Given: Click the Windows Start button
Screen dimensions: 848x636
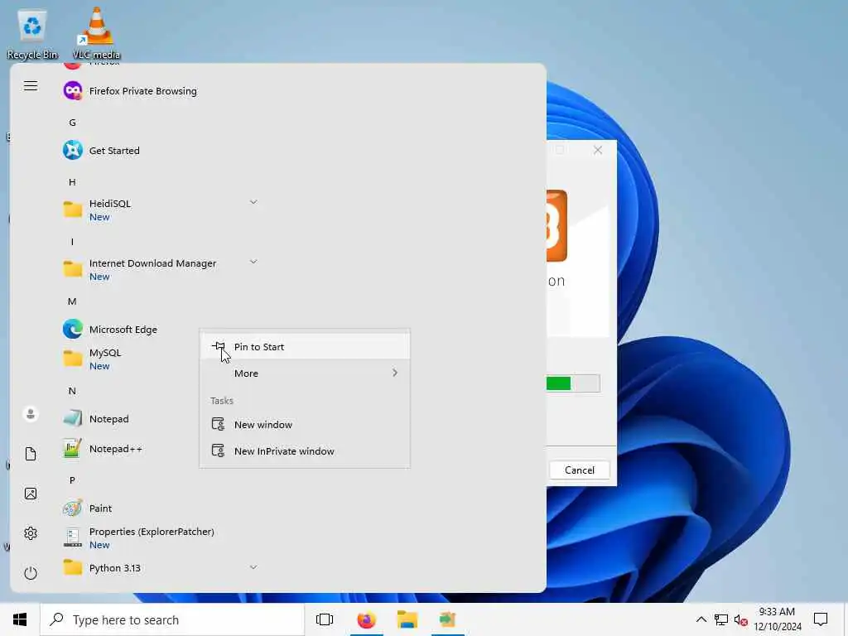Looking at the screenshot, I should click(x=20, y=619).
